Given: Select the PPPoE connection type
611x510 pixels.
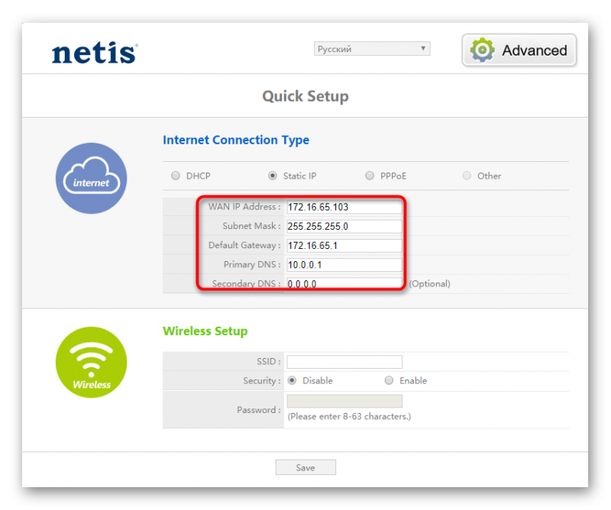Looking at the screenshot, I should click(x=370, y=176).
